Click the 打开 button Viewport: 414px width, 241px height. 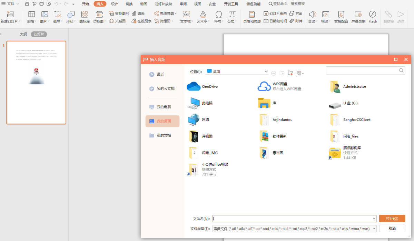click(392, 219)
